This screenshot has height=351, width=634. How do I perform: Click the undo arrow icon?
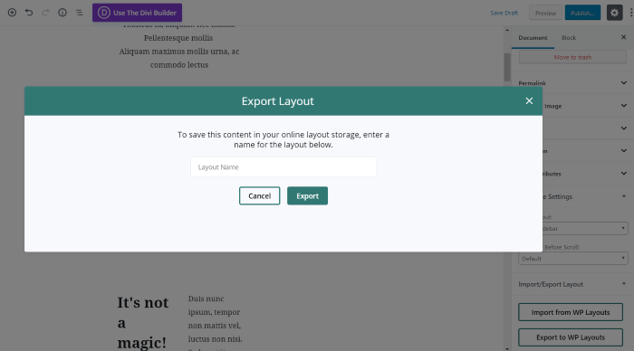coord(29,13)
